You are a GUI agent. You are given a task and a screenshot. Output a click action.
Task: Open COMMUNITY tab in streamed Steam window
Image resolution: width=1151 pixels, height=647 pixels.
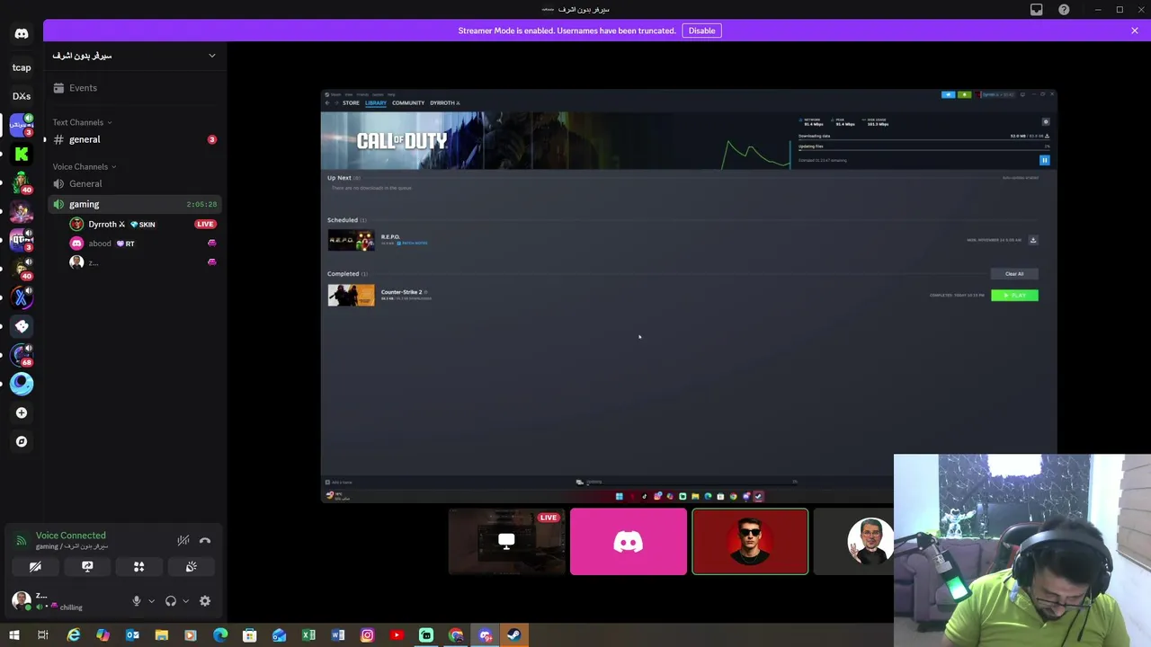pos(408,102)
